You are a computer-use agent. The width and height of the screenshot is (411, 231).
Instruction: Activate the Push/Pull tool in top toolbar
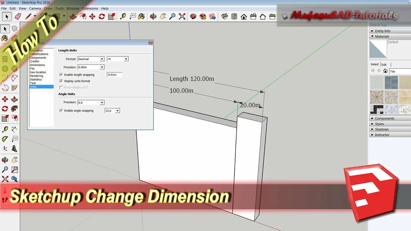(x=73, y=16)
